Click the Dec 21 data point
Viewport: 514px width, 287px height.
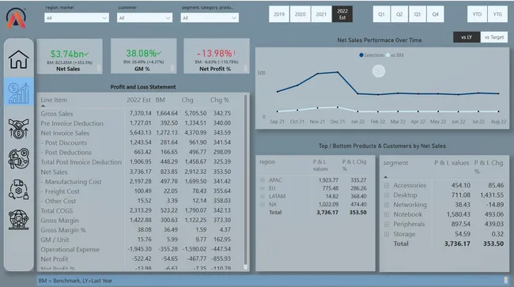338,72
